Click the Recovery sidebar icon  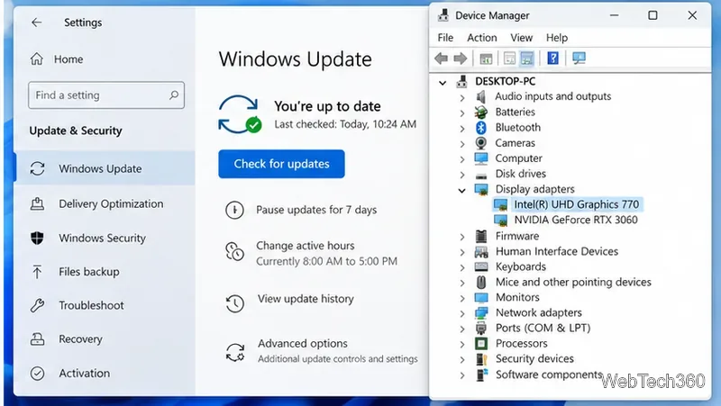(x=37, y=339)
